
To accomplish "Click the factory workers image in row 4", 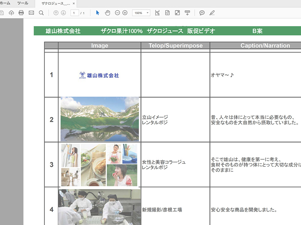I will 100,207.
